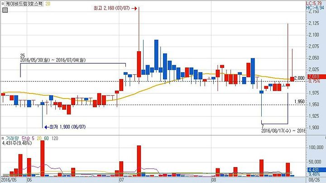Click the stock name 케이비드림3호스팩
326x183 pixels.
coord(24,4)
